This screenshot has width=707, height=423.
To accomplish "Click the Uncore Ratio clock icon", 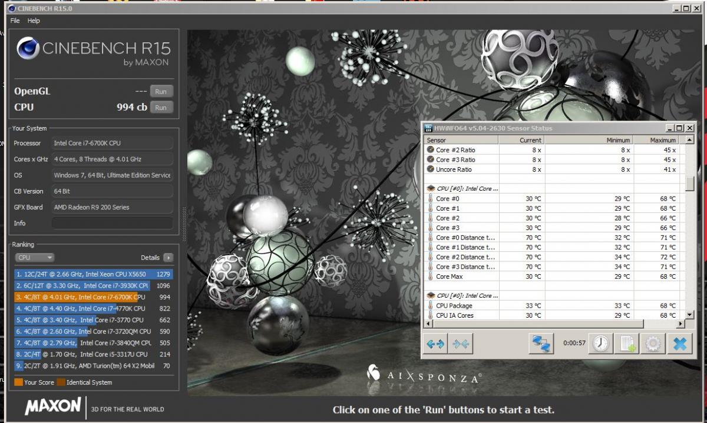I will click(430, 169).
